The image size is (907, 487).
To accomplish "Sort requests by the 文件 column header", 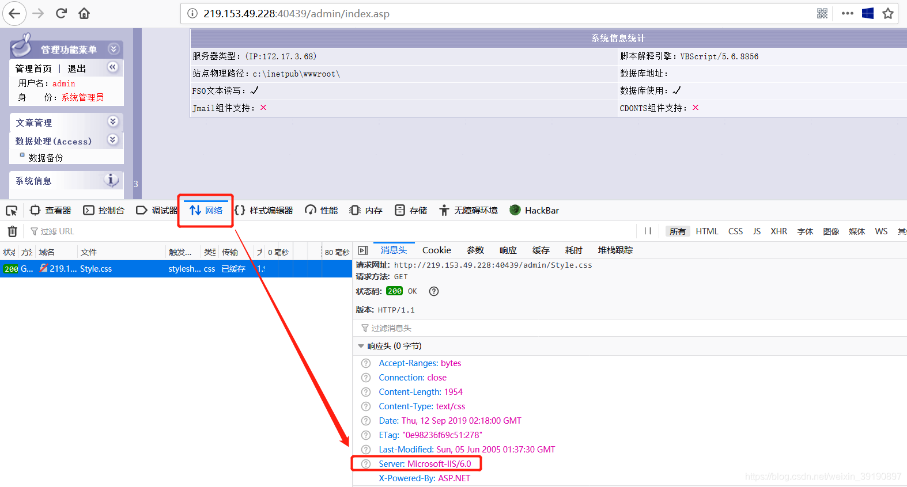I will [x=122, y=252].
